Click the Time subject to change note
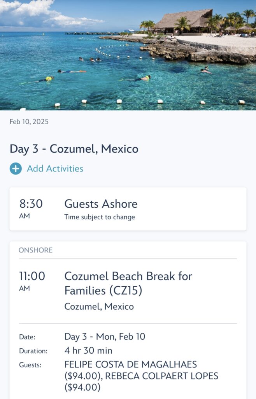256x399 pixels. click(99, 217)
